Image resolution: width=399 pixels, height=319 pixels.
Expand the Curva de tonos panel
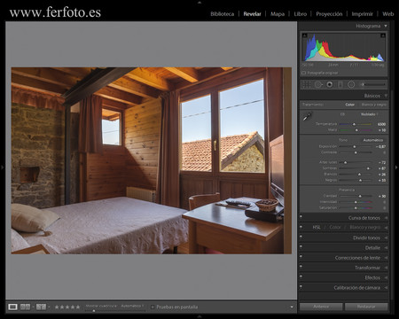pyautogui.click(x=386, y=218)
